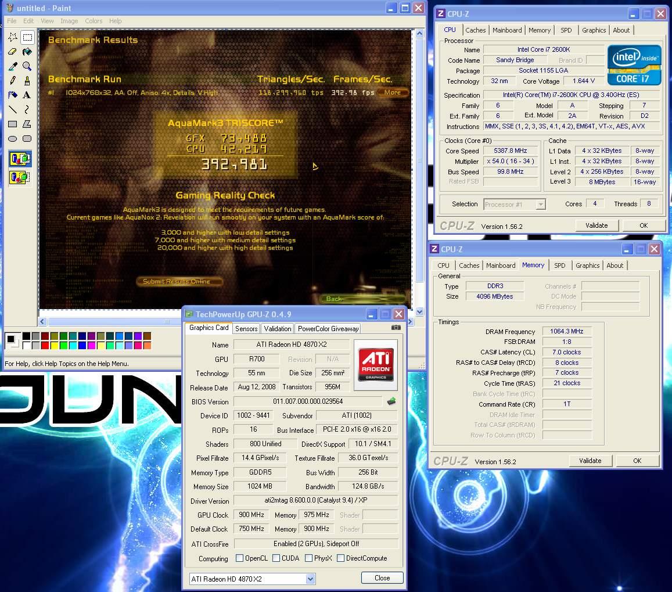The width and height of the screenshot is (672, 592).
Task: Select the Rounded Rectangle tool
Action: [x=27, y=138]
